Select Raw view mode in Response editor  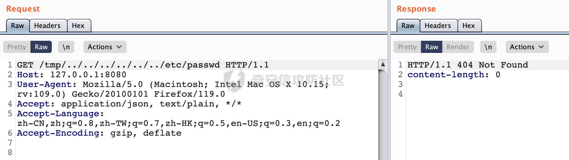[x=432, y=47]
